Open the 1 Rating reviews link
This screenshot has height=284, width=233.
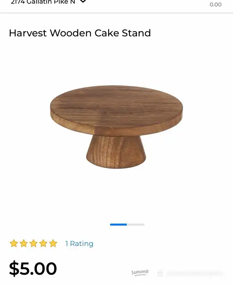79,244
